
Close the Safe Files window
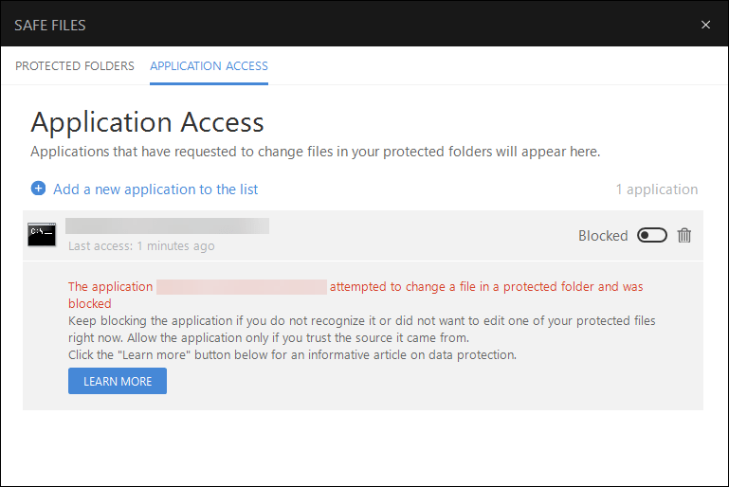(x=705, y=25)
